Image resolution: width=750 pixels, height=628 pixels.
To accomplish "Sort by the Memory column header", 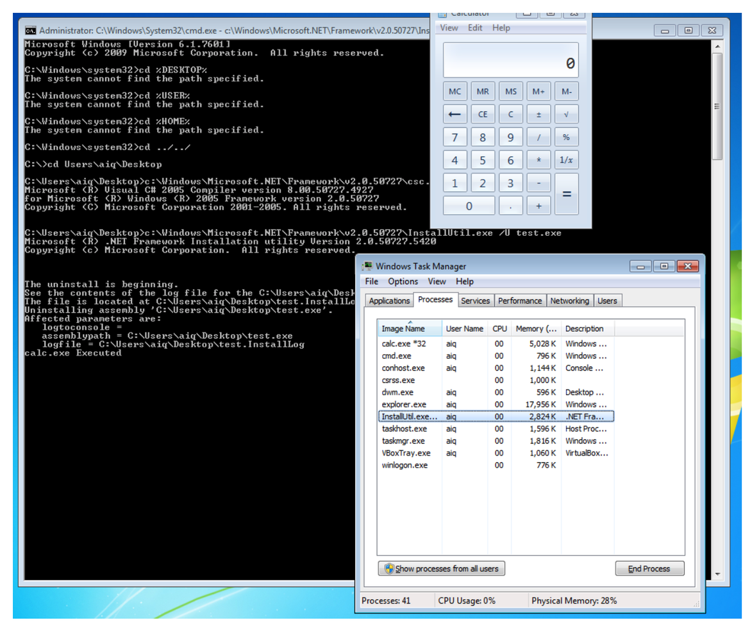I will [x=536, y=329].
